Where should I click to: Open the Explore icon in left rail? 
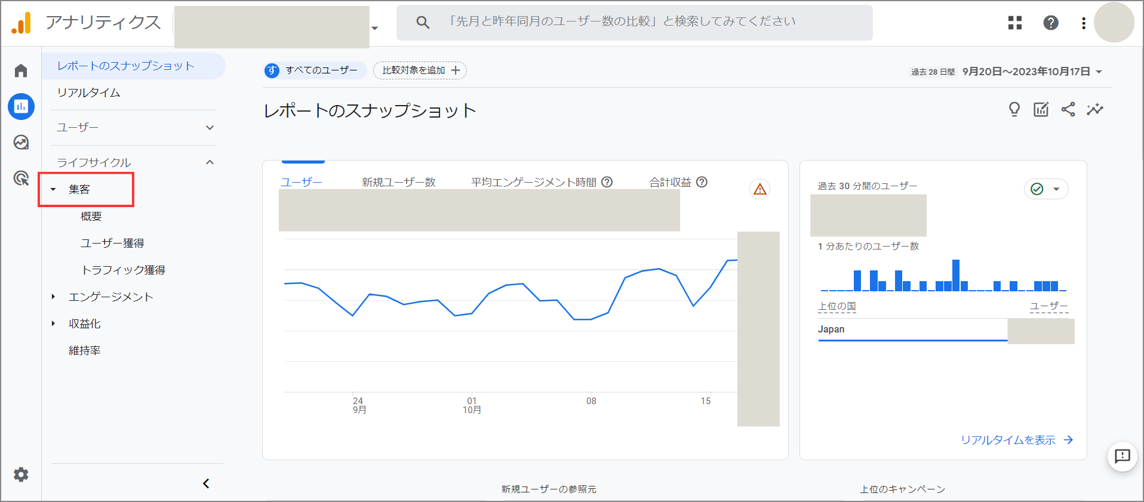point(21,142)
